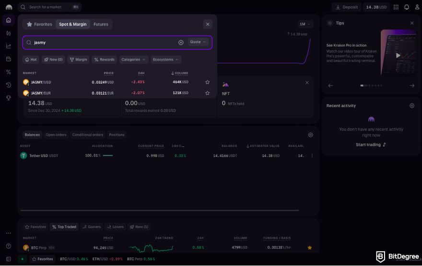Open the Help question mark icon

pyautogui.click(x=9, y=246)
